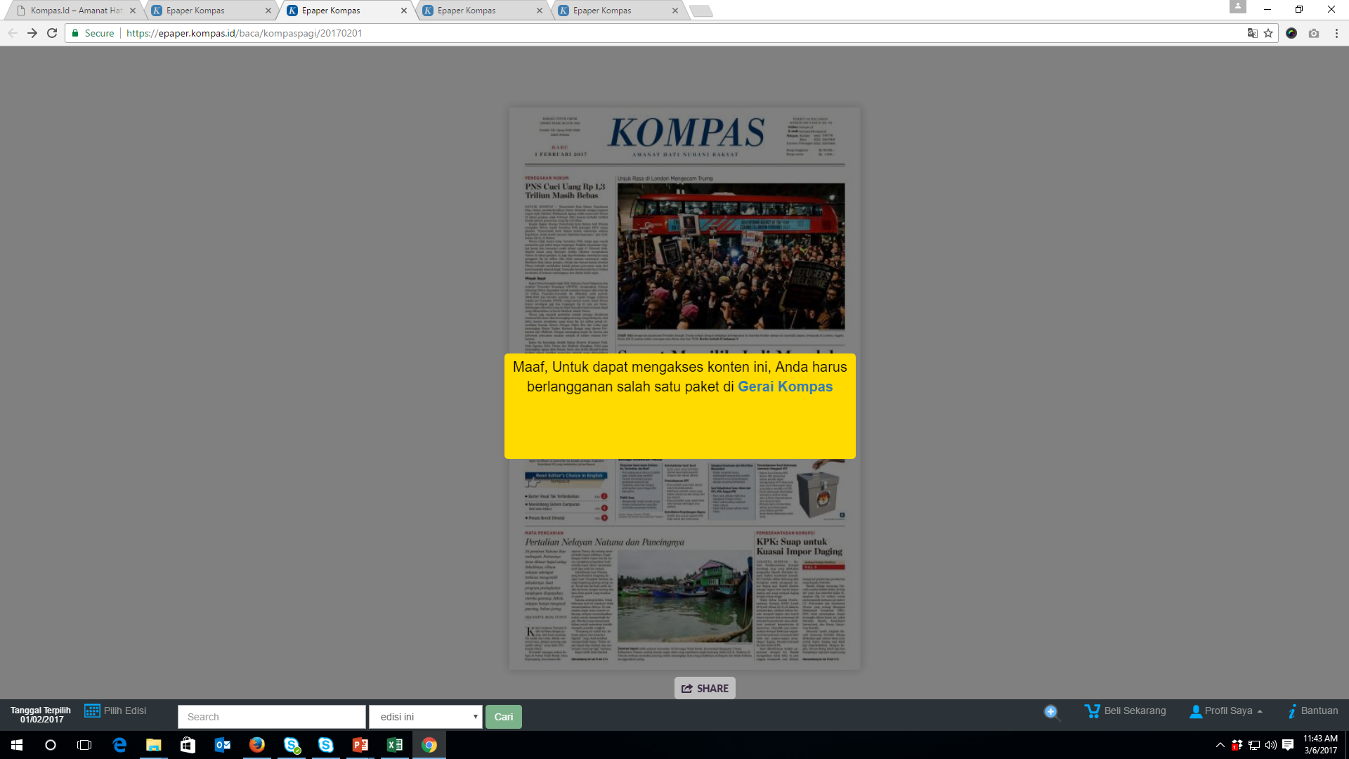Click the Chrome user profile icon
Viewport: 1349px width, 759px height.
(x=1238, y=6)
